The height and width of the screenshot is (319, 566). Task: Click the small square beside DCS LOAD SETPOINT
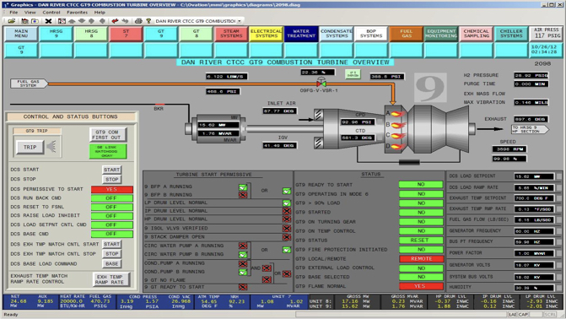pos(559,176)
